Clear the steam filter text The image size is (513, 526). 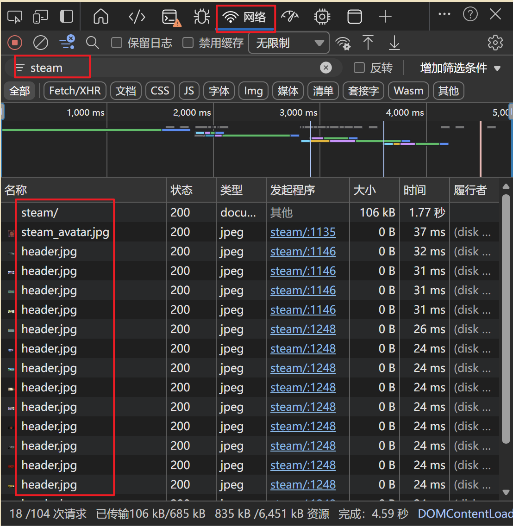coord(326,68)
